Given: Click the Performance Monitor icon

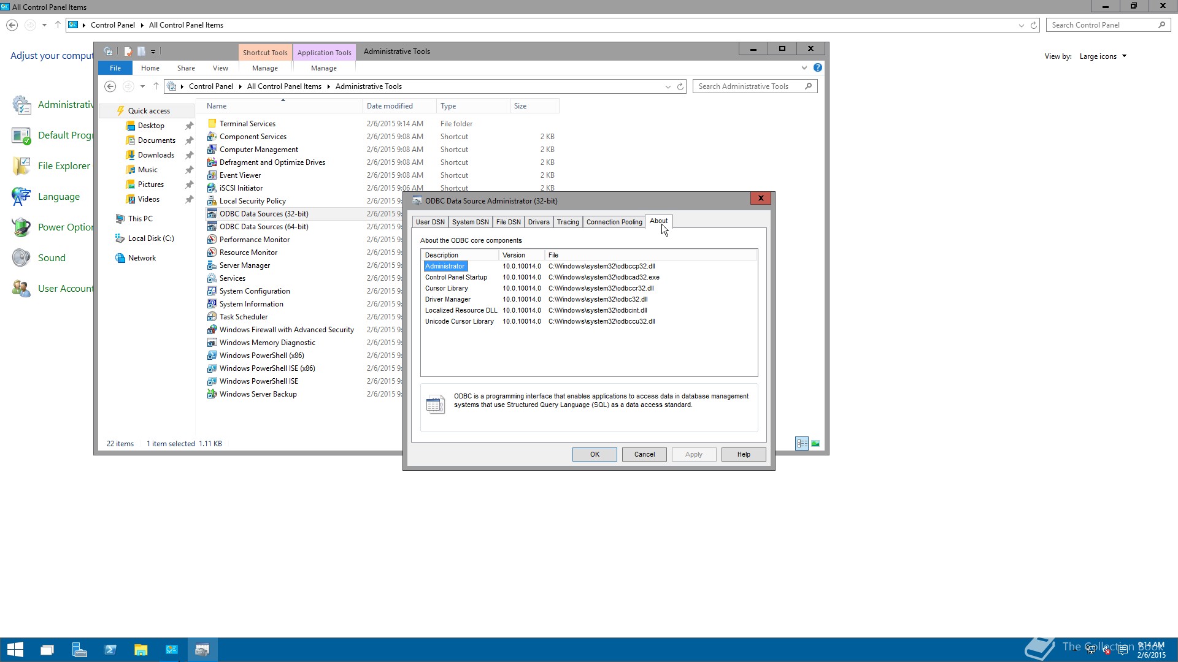Looking at the screenshot, I should pos(212,240).
